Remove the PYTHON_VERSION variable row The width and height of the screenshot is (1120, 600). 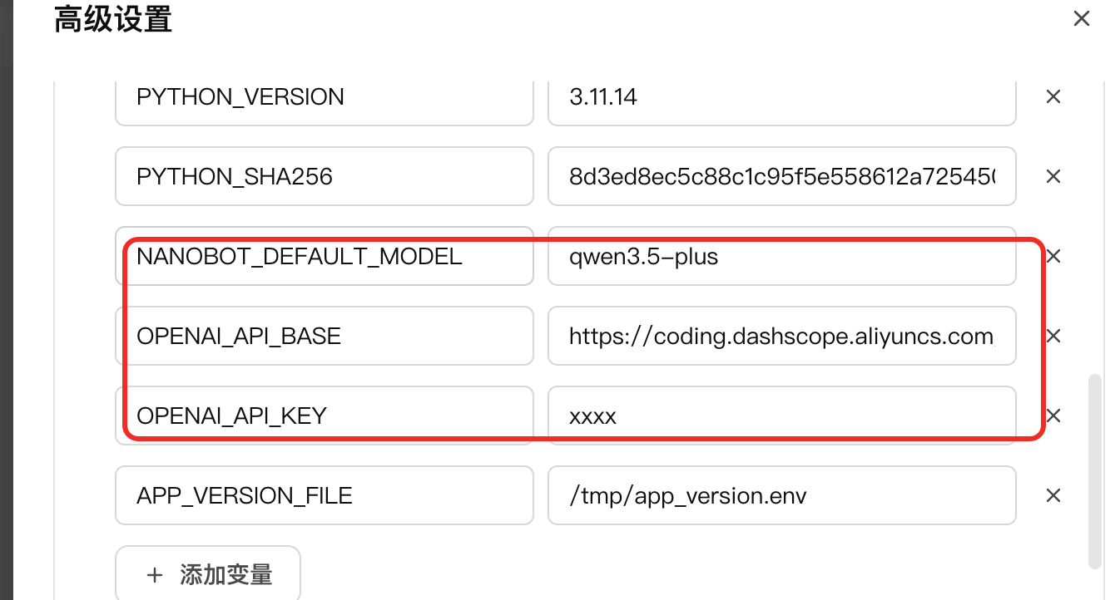(1053, 97)
